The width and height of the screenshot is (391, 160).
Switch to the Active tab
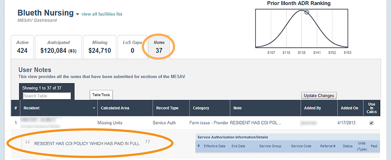coord(22,47)
